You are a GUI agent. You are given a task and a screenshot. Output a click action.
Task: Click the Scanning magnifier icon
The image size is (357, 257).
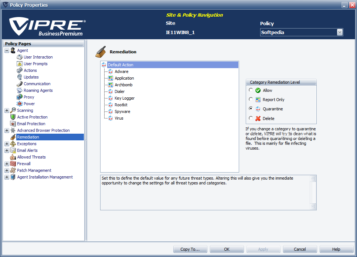[13, 110]
